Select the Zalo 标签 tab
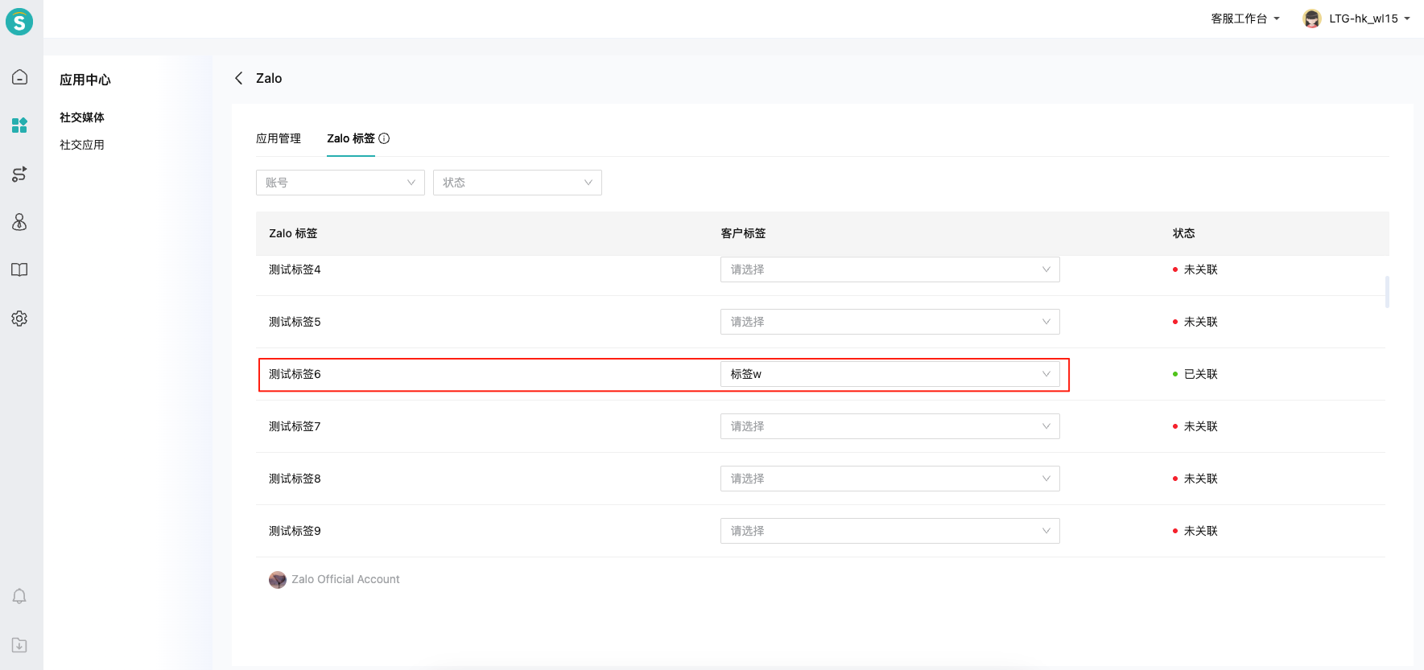This screenshot has height=670, width=1424. pyautogui.click(x=351, y=138)
